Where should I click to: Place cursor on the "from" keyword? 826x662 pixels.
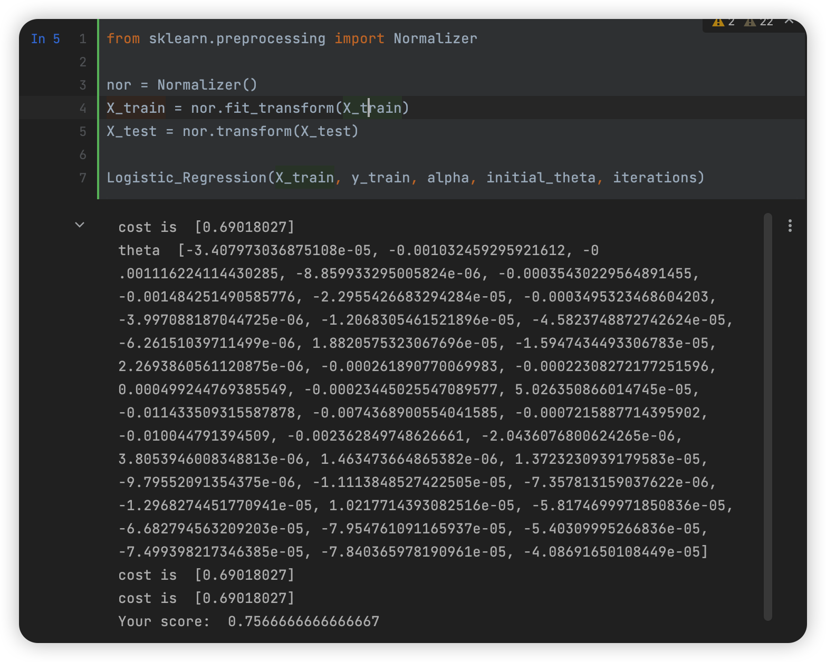(123, 38)
